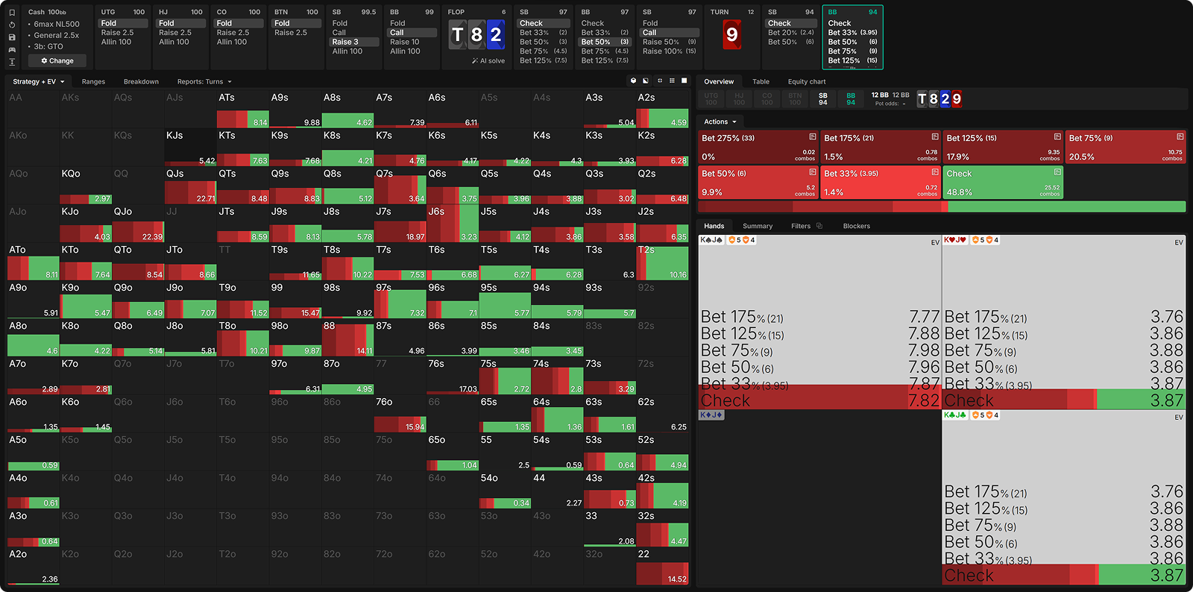This screenshot has height=592, width=1193.
Task: Click the save floppy disk icon
Action: click(x=12, y=37)
